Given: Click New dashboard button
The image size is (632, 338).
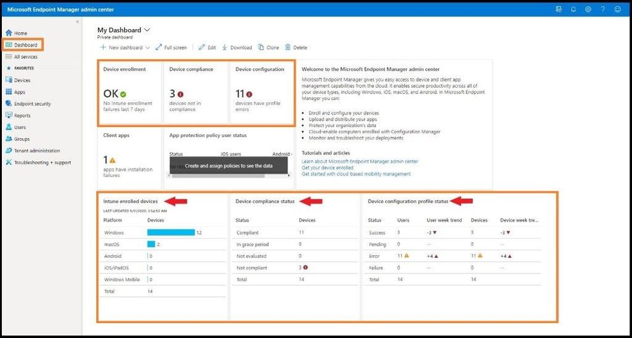Looking at the screenshot, I should 121,47.
